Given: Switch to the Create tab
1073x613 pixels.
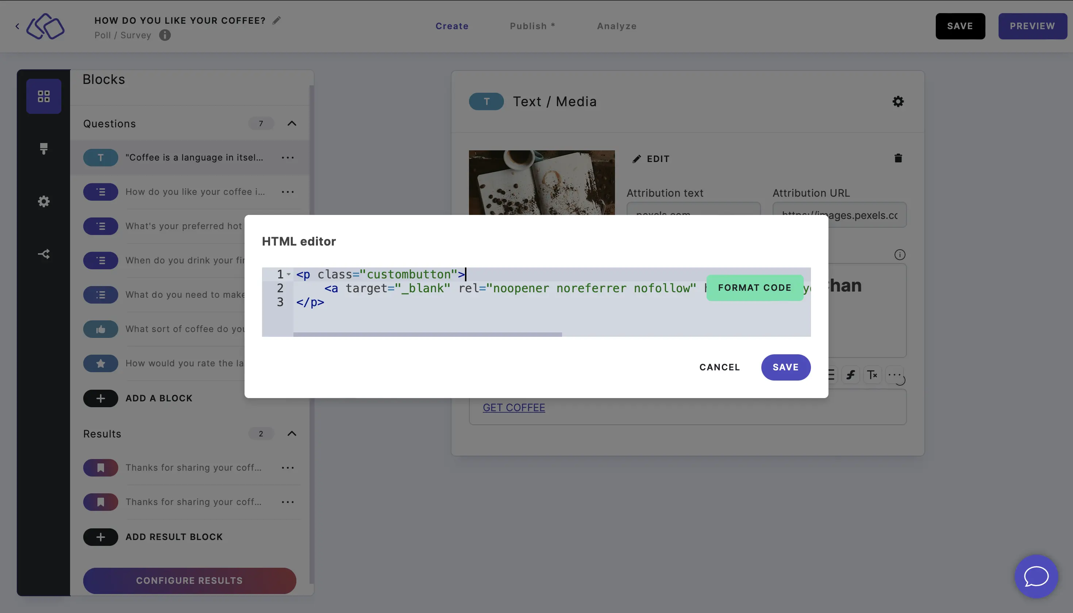Looking at the screenshot, I should (452, 27).
